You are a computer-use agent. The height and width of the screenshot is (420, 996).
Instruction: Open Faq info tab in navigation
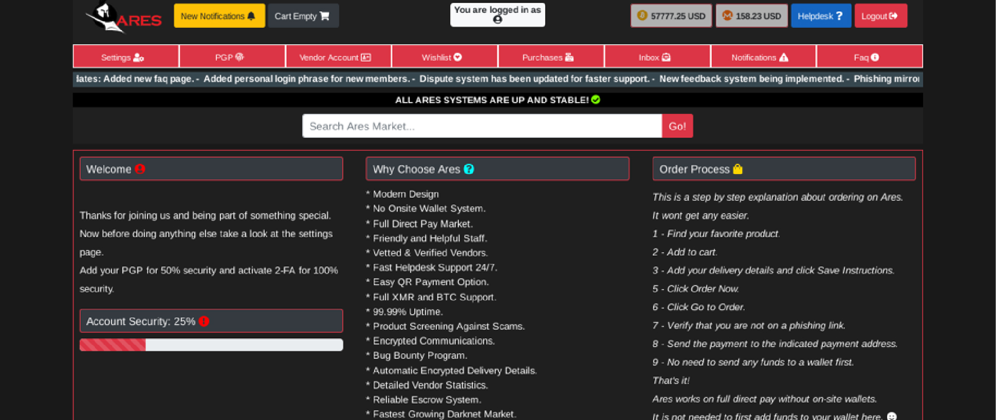point(870,56)
